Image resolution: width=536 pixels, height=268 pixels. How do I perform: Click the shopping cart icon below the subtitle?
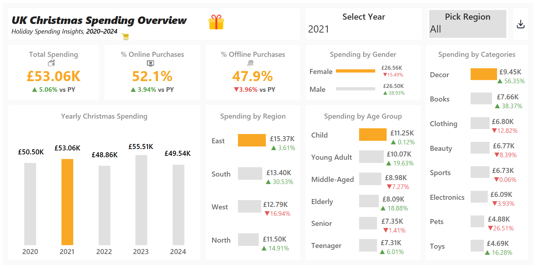click(125, 36)
